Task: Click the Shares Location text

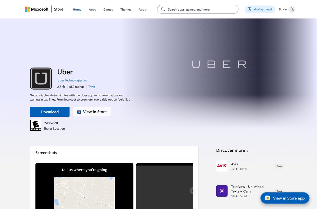Action: point(54,129)
